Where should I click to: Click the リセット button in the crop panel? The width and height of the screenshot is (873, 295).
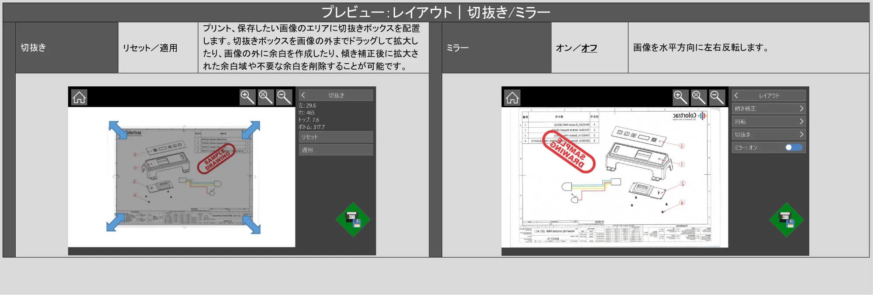[336, 137]
